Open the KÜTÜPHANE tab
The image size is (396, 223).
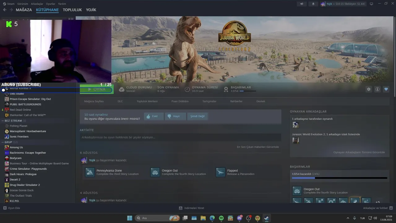(x=47, y=10)
